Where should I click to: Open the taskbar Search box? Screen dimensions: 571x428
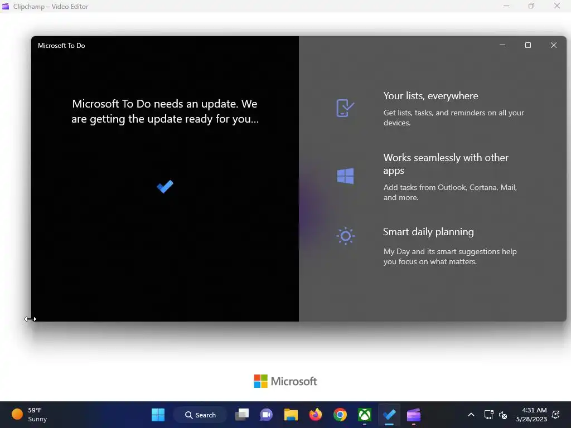click(x=200, y=415)
